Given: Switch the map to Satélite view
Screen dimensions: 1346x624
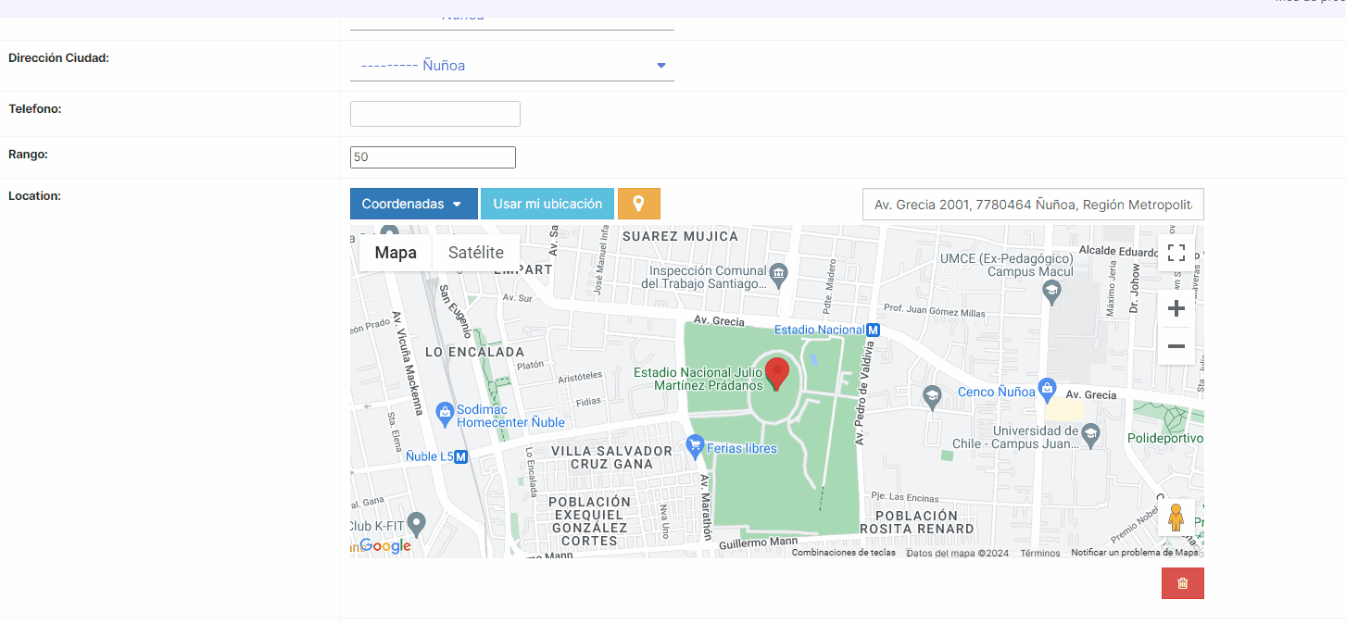Looking at the screenshot, I should pyautogui.click(x=476, y=253).
